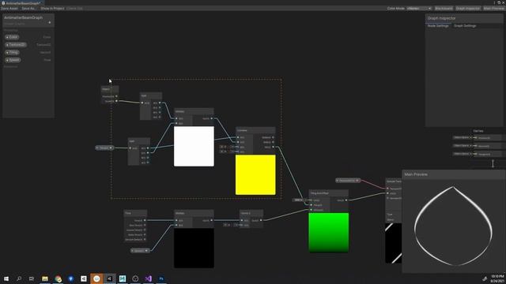Select the Texture2D property node in graph

tap(348, 181)
